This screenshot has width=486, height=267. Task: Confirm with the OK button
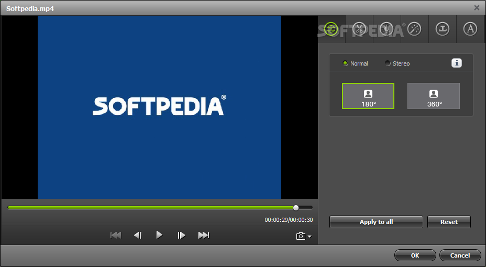click(415, 255)
